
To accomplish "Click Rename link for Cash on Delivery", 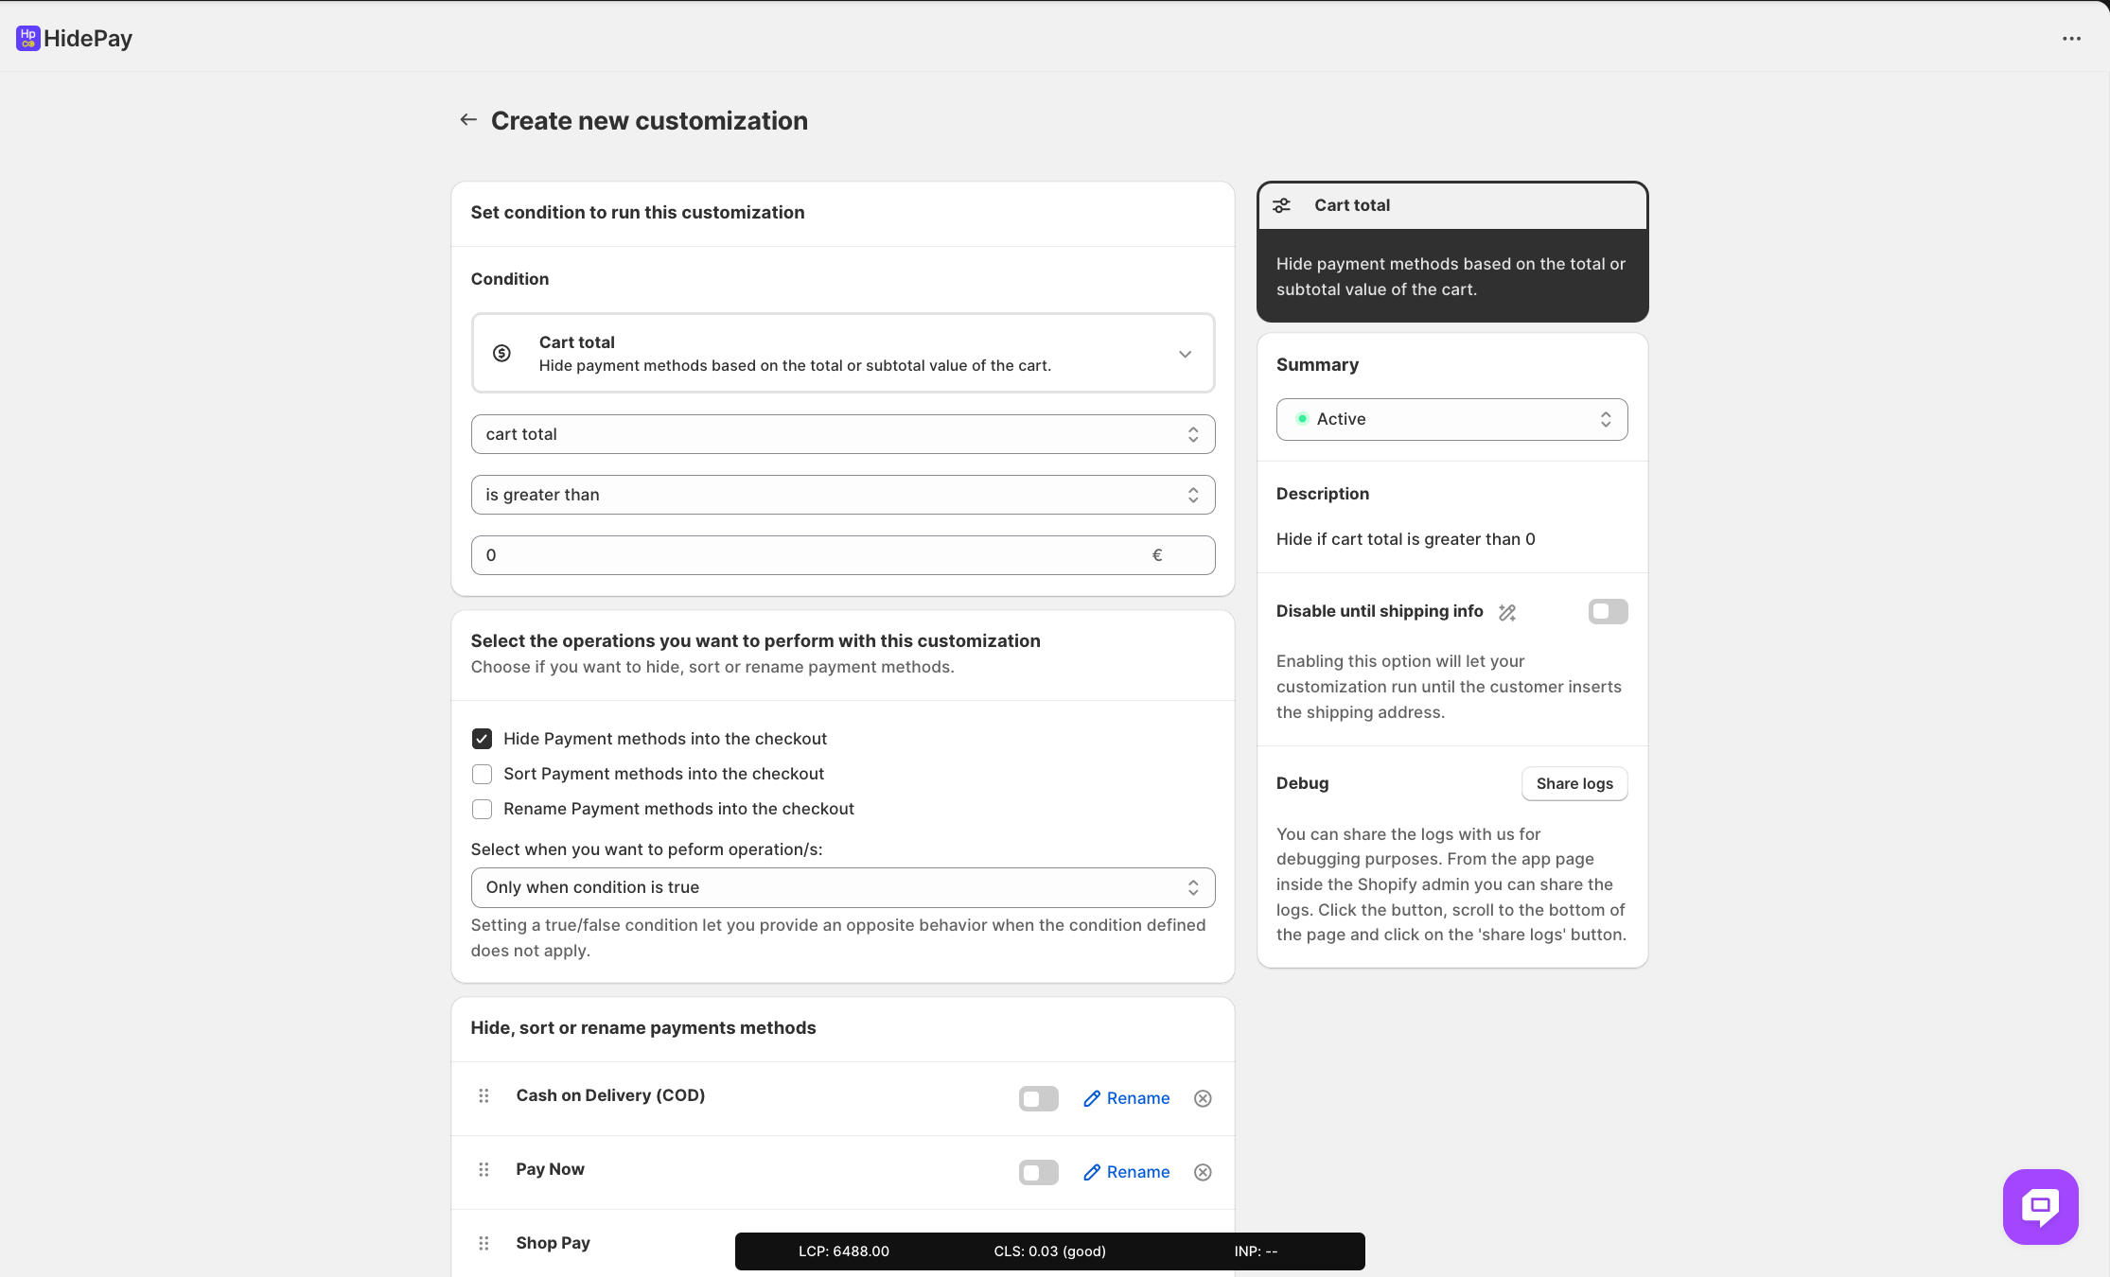I will (x=1127, y=1098).
